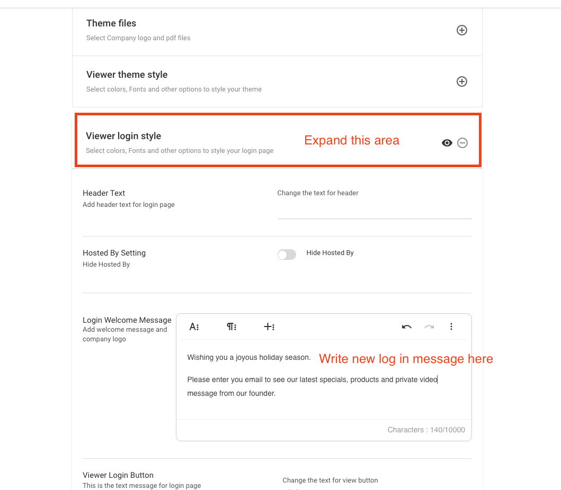Click the header text input field

[x=374, y=210]
